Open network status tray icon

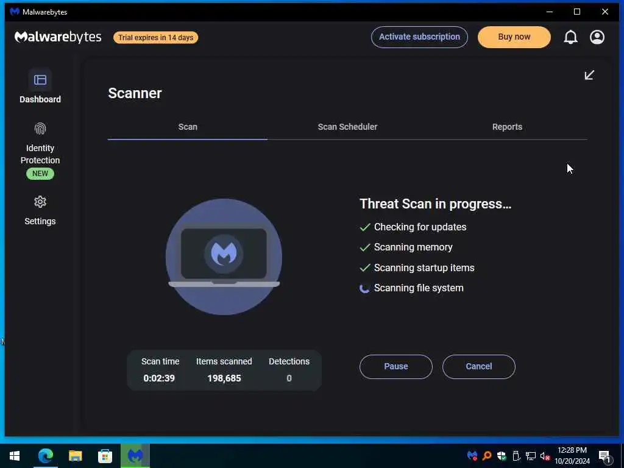click(x=531, y=456)
